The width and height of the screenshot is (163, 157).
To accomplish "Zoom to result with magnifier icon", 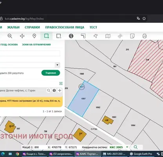I will tap(49, 90).
